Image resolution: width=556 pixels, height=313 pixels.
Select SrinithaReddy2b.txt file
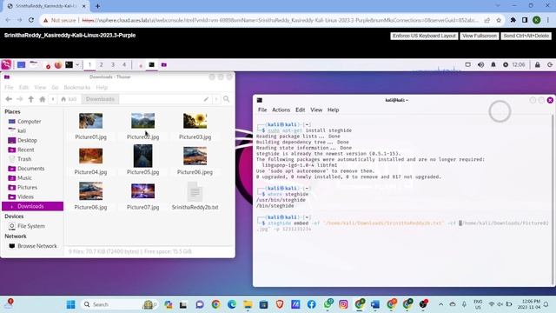pos(195,196)
